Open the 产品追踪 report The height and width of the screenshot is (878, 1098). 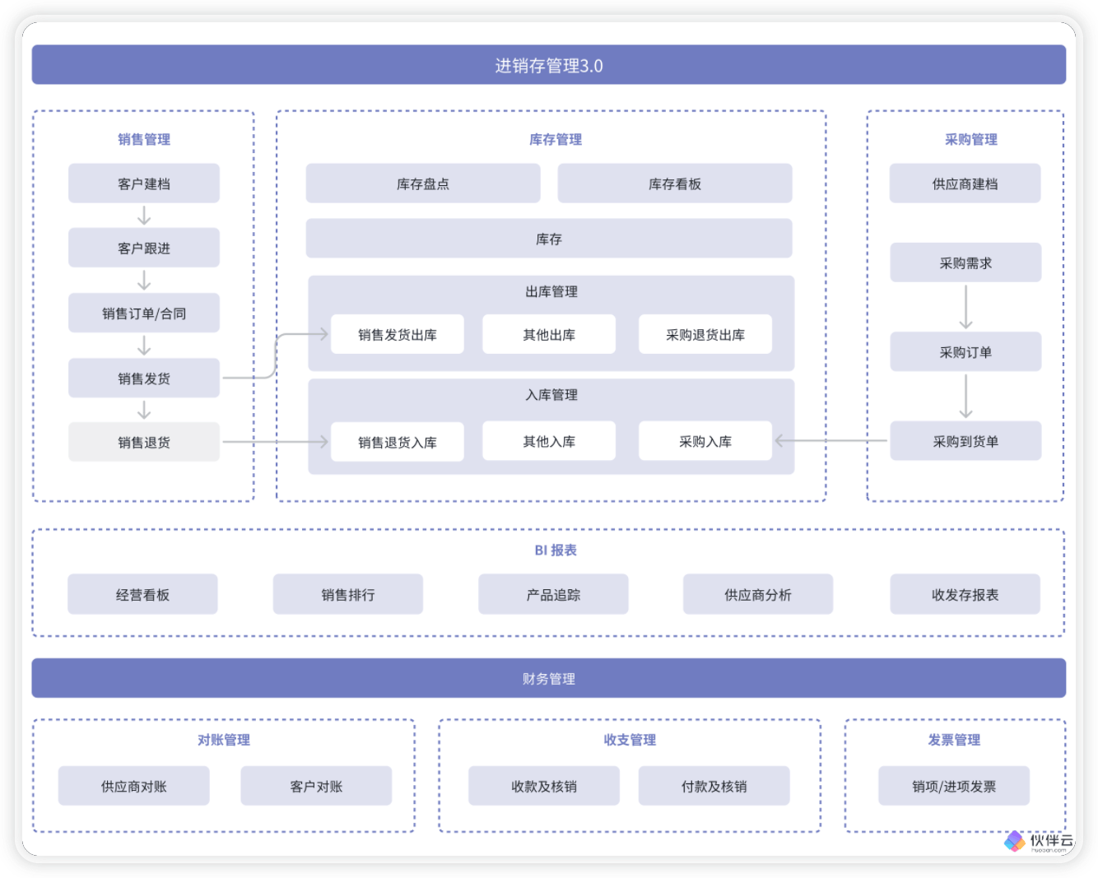point(553,594)
